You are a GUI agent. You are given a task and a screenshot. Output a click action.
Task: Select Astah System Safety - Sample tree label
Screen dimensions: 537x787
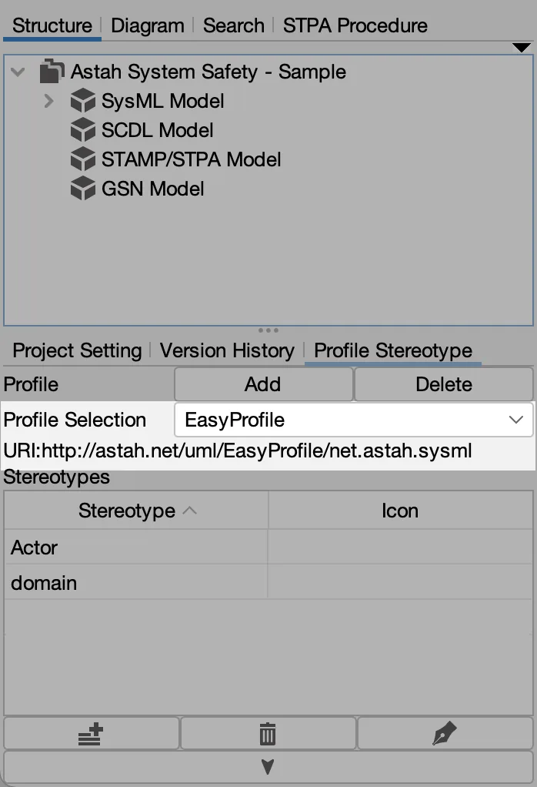pyautogui.click(x=208, y=72)
